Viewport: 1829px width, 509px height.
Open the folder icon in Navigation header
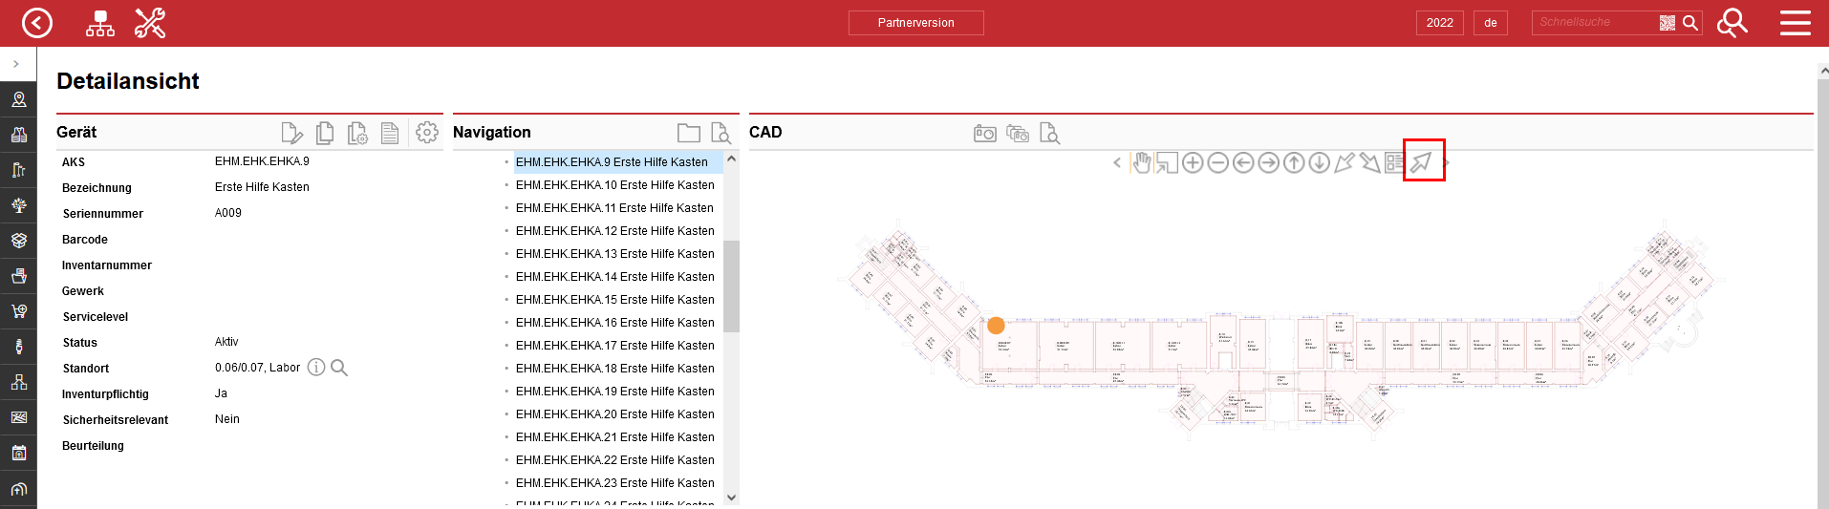[x=688, y=133]
